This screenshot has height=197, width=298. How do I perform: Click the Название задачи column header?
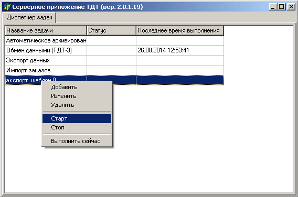(46, 30)
